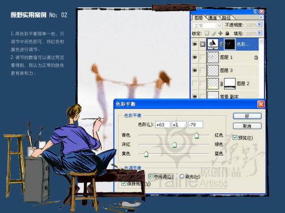Click the black layer mask thumbnail
Image resolution: width=285 pixels, height=213 pixels.
(x=230, y=44)
